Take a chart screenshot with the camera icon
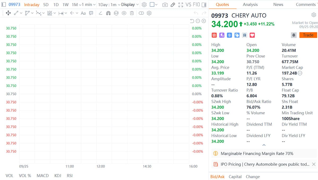Screen dimensions: 318x180 click(165, 4)
